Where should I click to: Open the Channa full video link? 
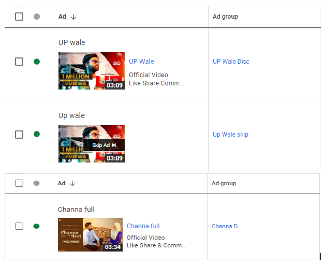(143, 226)
